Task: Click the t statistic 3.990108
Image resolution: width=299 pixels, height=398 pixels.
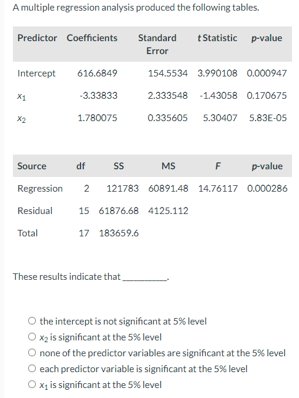Action: (217, 73)
